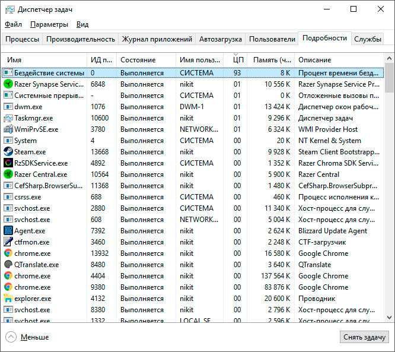395x352 pixels.
Task: Switch to the Процессы tab
Action: pyautogui.click(x=22, y=39)
